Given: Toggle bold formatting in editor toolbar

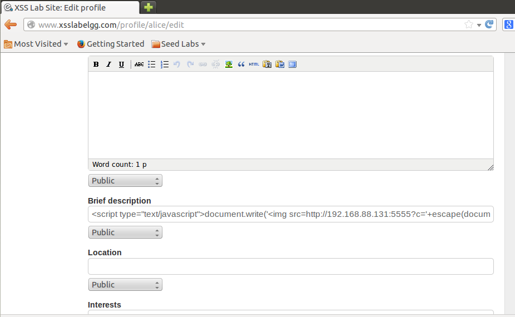Looking at the screenshot, I should (96, 65).
